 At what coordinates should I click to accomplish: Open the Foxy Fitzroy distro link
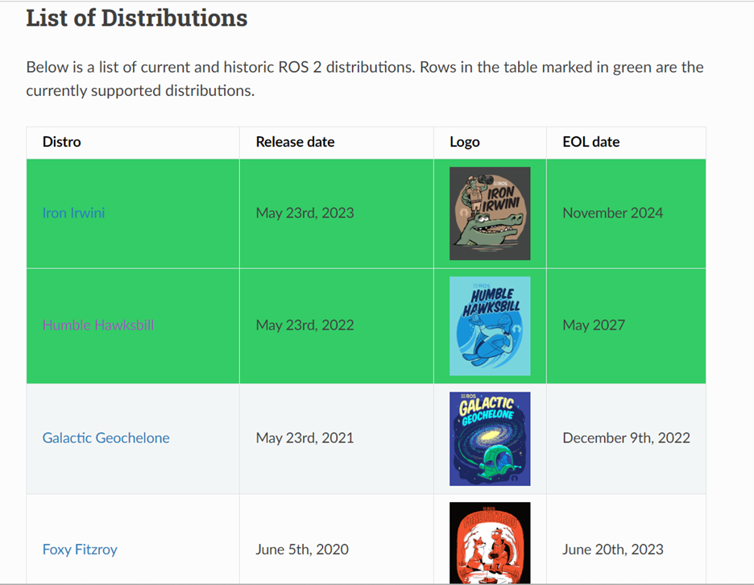(x=80, y=550)
